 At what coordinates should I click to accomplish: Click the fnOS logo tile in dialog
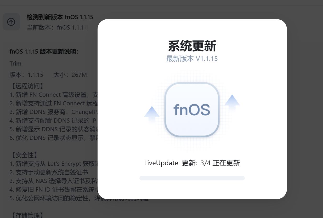click(x=192, y=110)
